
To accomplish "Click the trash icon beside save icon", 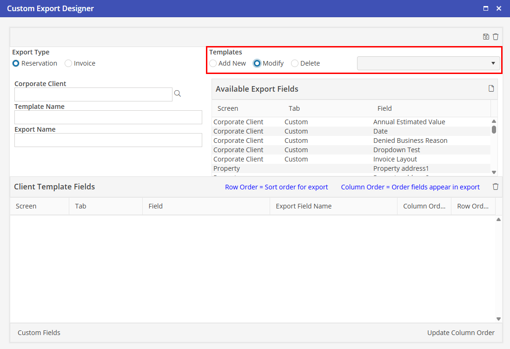I will click(x=496, y=37).
